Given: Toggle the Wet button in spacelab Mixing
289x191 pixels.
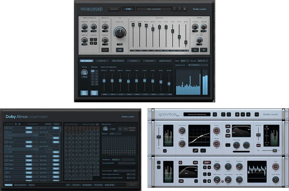Looking at the screenshot, I should point(203,50).
